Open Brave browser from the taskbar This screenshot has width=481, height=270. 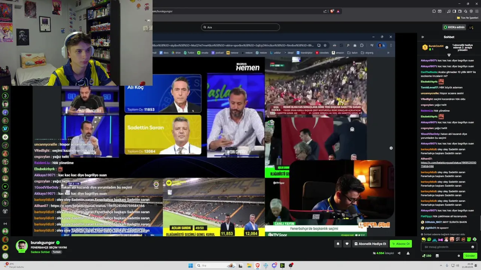pos(257,265)
